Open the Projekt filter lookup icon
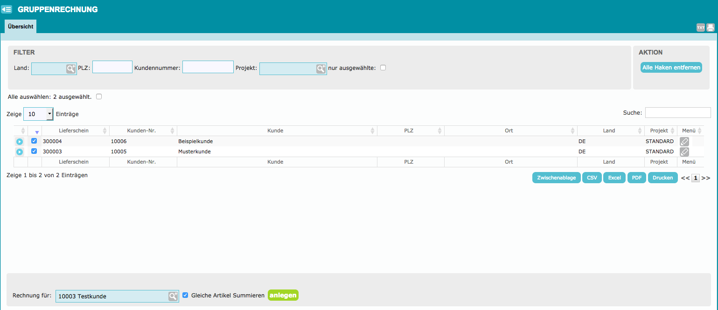 321,69
